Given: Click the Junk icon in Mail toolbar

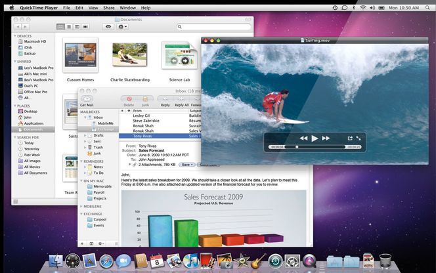Looking at the screenshot, I should click(x=145, y=99).
